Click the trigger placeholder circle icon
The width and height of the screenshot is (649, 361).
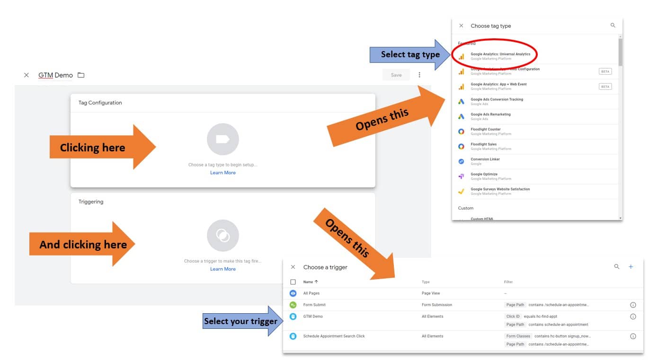(223, 236)
